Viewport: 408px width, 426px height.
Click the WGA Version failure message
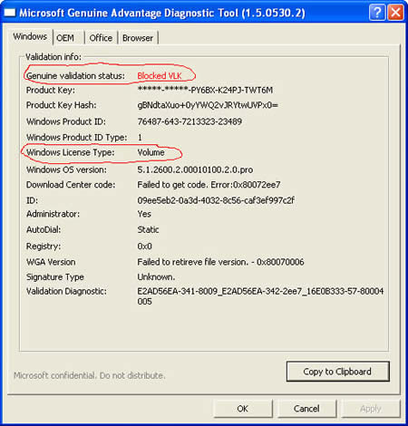tap(220, 262)
